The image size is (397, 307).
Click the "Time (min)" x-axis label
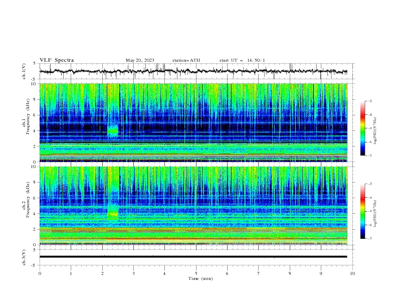(201, 278)
